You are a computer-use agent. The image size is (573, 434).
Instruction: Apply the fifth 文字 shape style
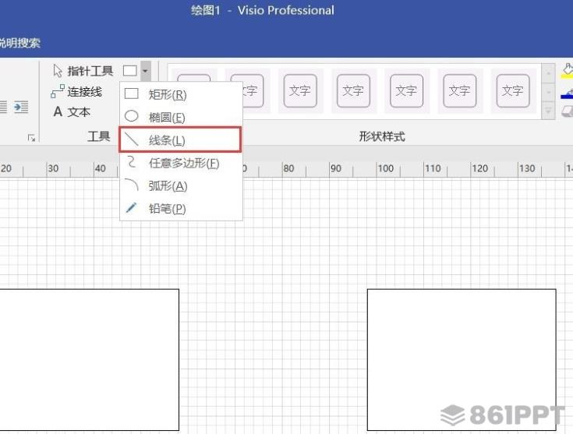point(406,90)
